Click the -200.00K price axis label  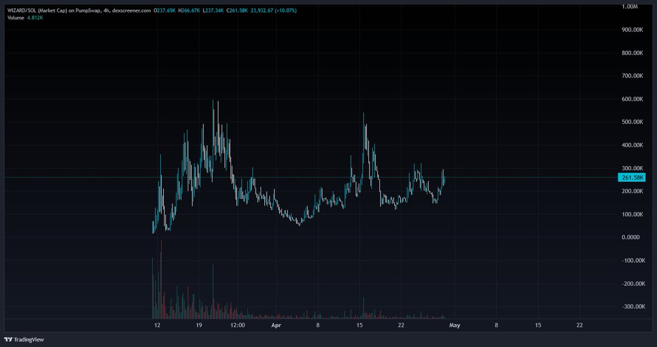(634, 284)
